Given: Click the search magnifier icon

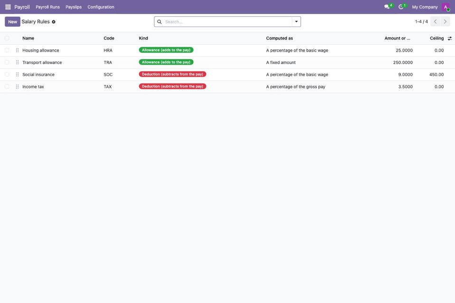Looking at the screenshot, I should (x=159, y=22).
